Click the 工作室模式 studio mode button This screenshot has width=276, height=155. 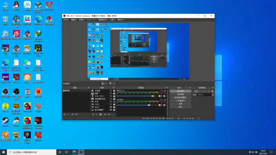click(180, 101)
